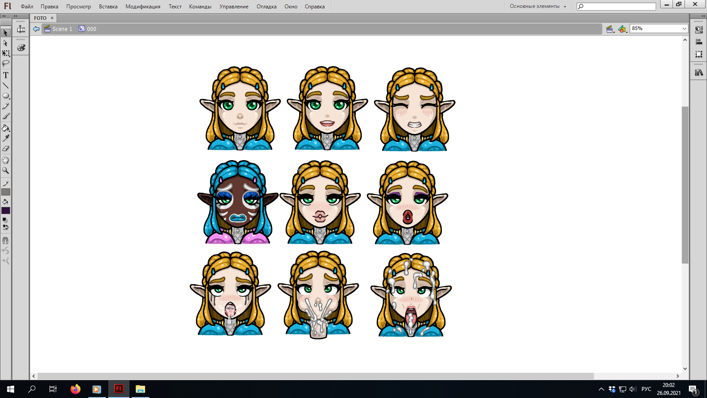The image size is (707, 398).
Task: Open the Transform panel icon
Action: [x=699, y=54]
